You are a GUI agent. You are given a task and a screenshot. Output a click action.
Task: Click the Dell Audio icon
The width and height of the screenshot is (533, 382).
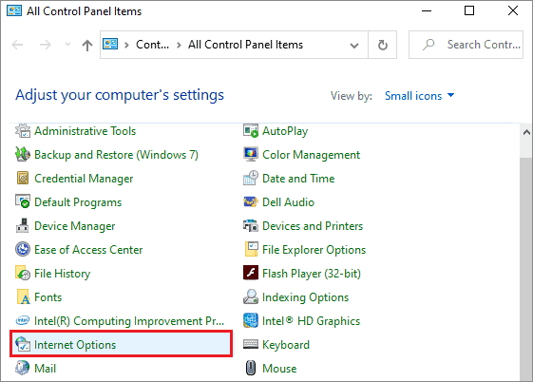251,201
